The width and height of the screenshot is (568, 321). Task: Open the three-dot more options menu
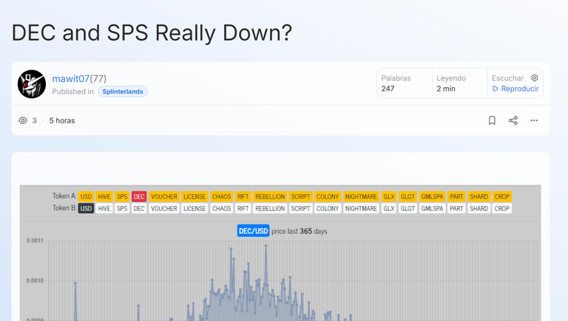point(534,120)
